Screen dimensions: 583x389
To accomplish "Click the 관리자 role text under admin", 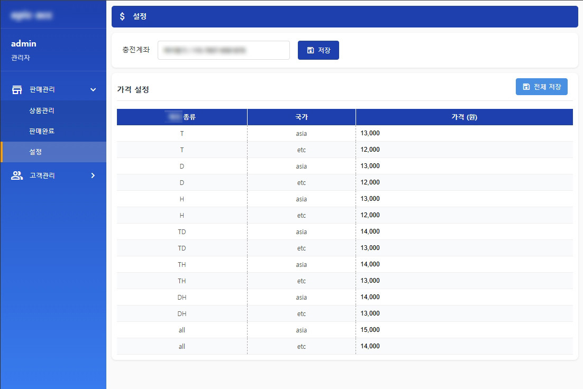I will click(21, 58).
